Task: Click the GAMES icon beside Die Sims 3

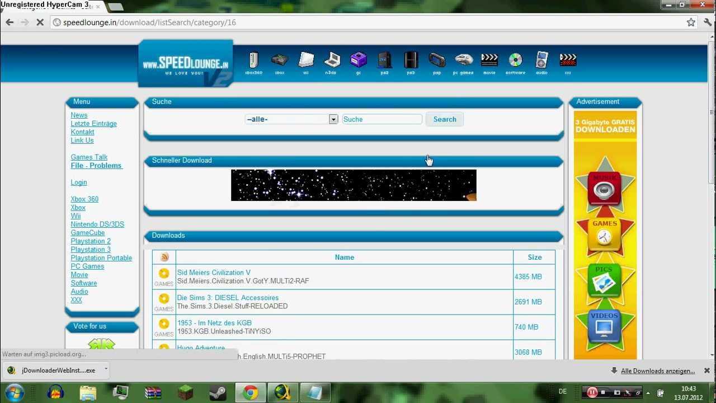Action: [x=164, y=302]
